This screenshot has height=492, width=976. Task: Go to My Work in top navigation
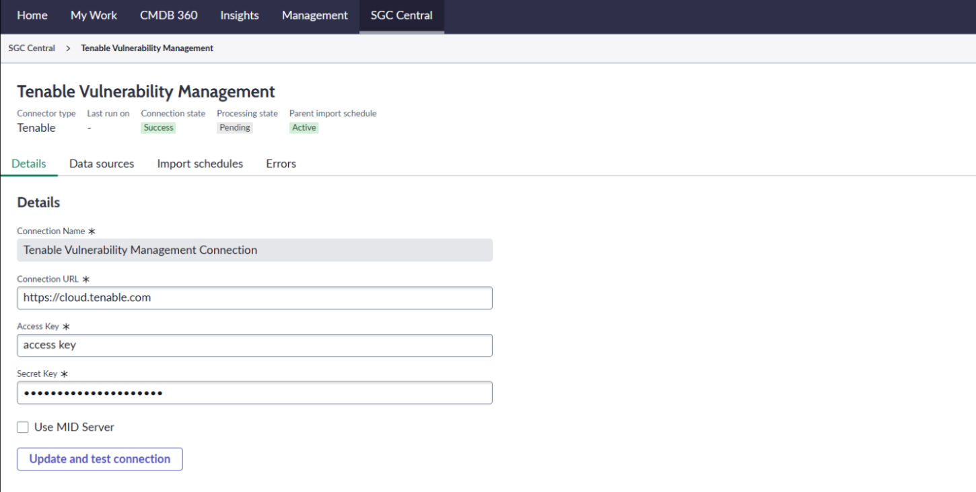94,15
